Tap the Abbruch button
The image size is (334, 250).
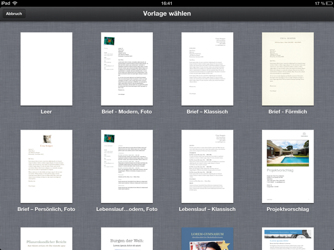pyautogui.click(x=14, y=14)
